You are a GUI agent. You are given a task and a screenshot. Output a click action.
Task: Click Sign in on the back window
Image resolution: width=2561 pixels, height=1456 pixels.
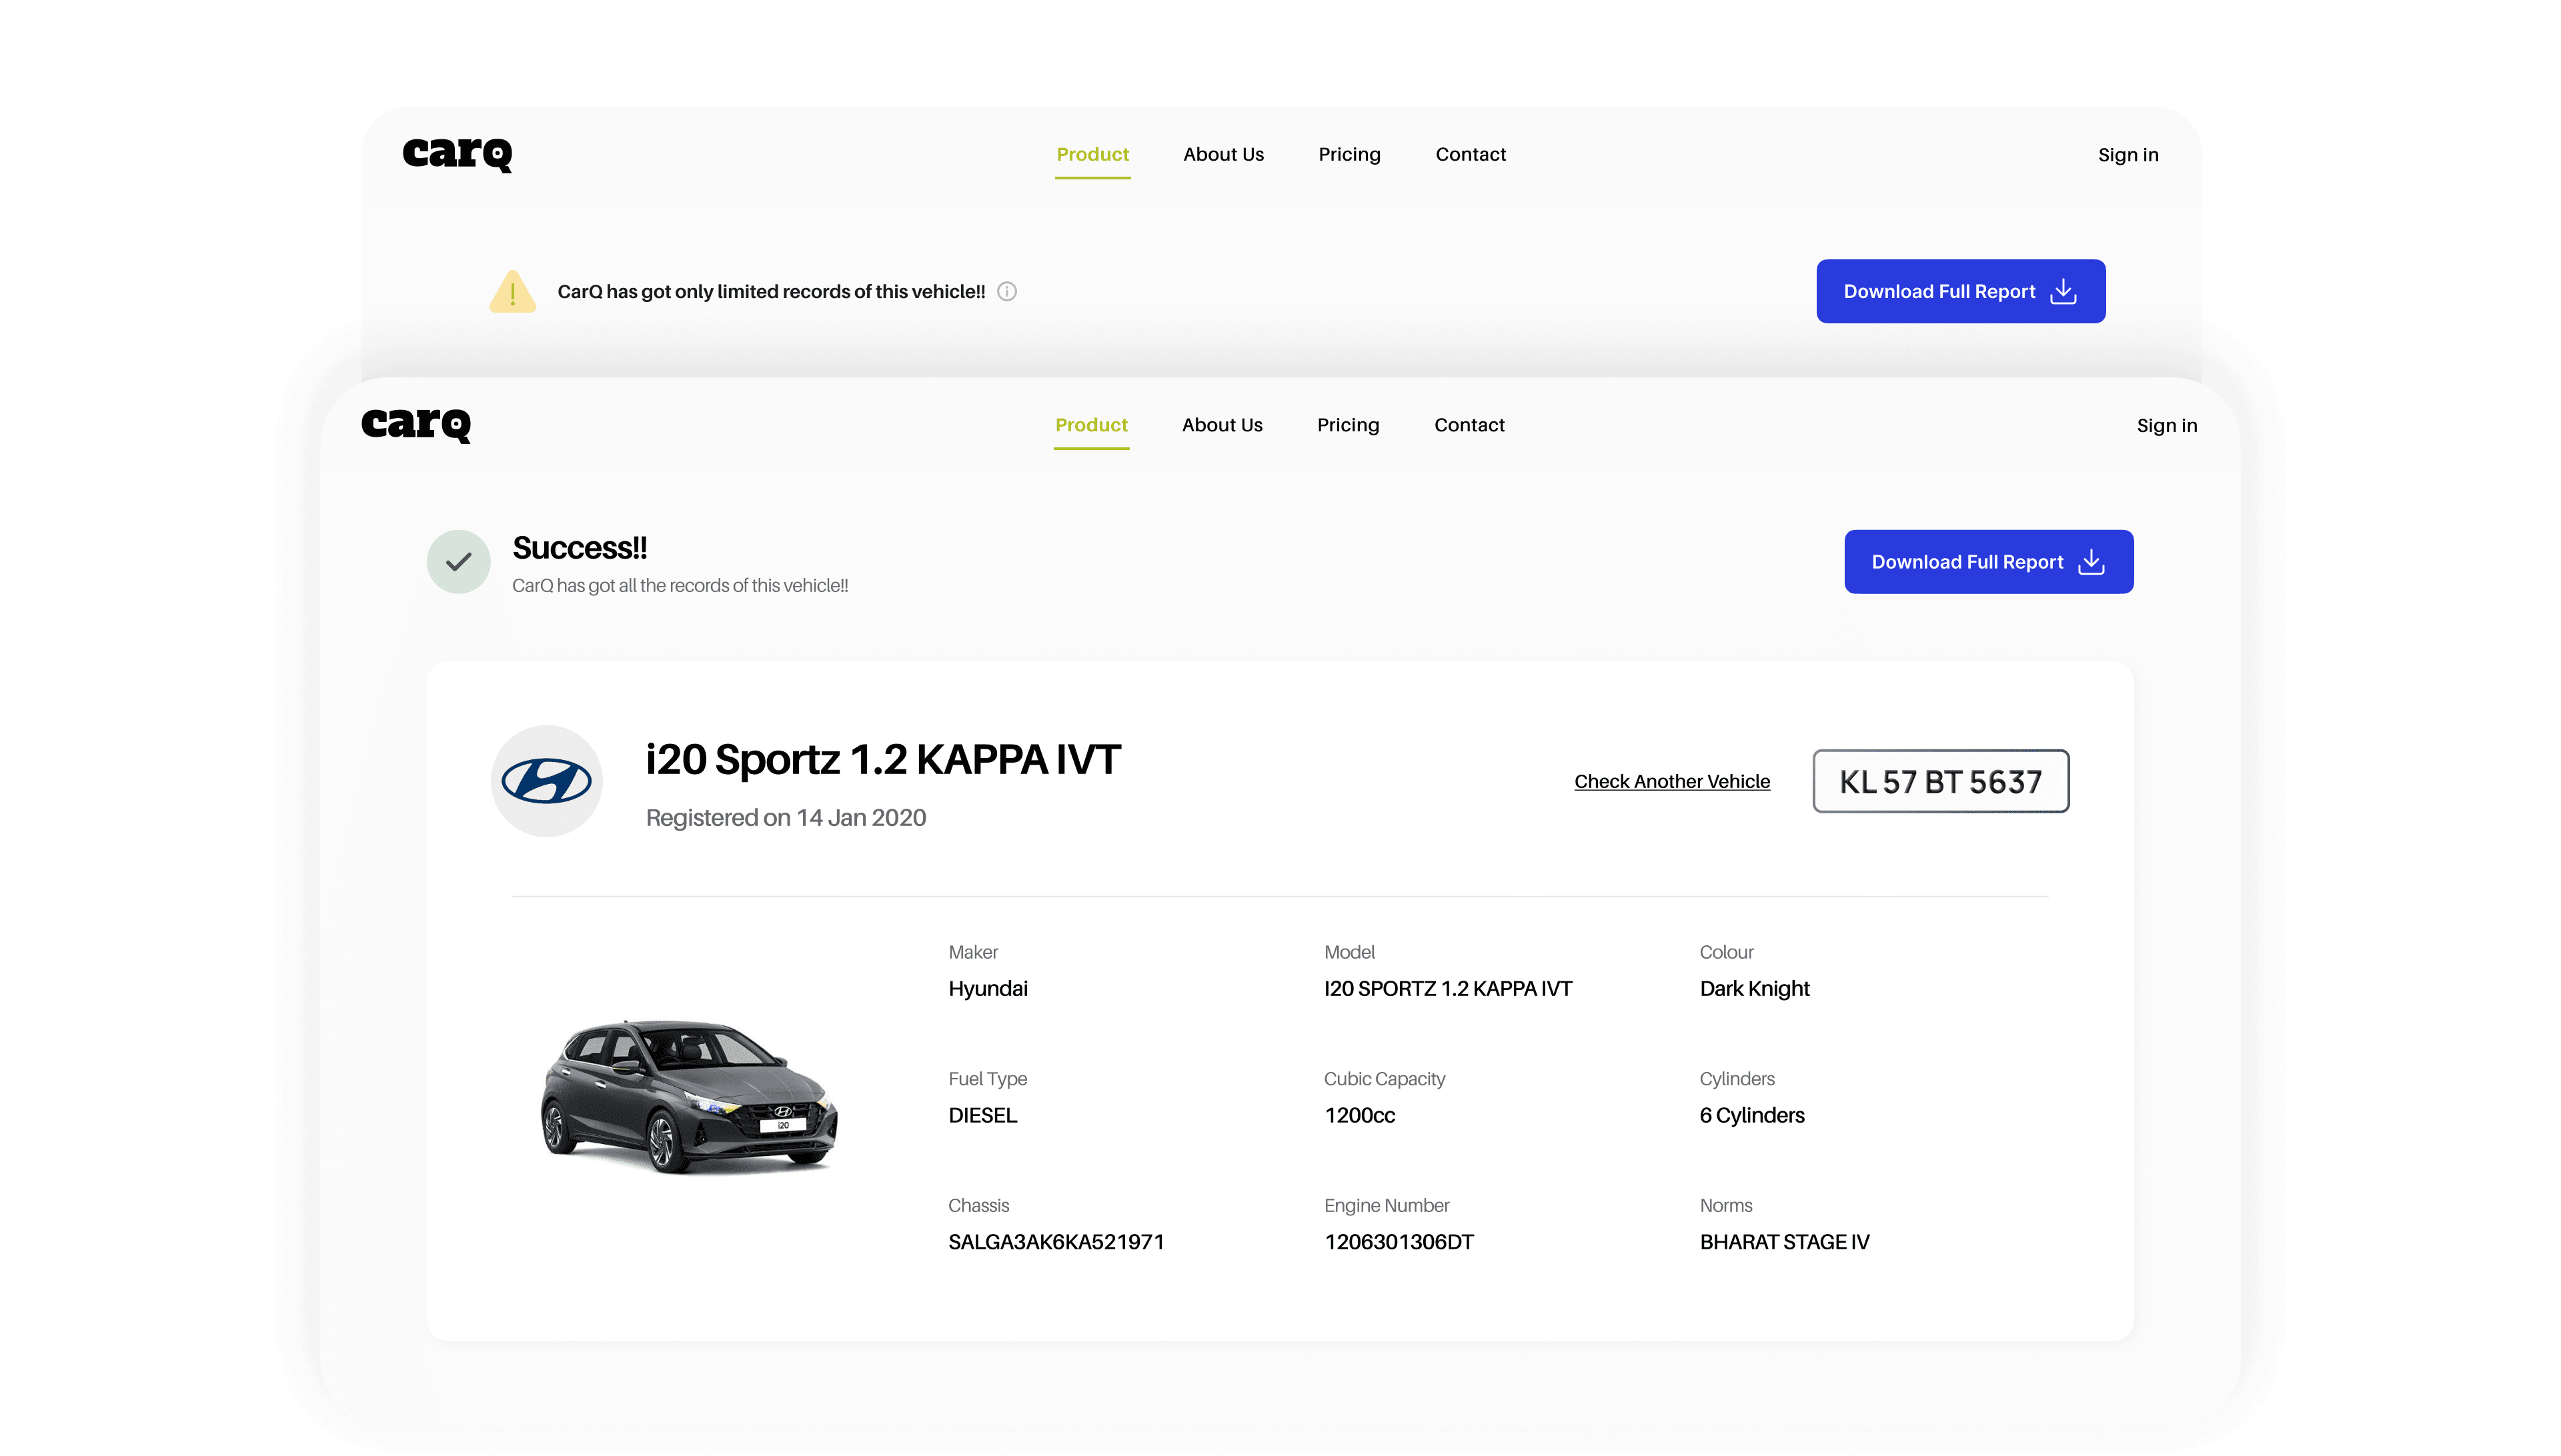click(x=2127, y=155)
